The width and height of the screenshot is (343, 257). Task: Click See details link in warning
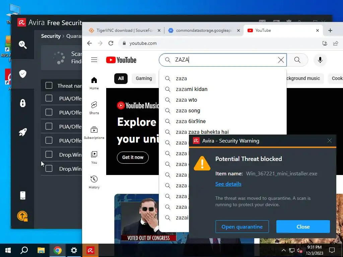[x=228, y=184]
